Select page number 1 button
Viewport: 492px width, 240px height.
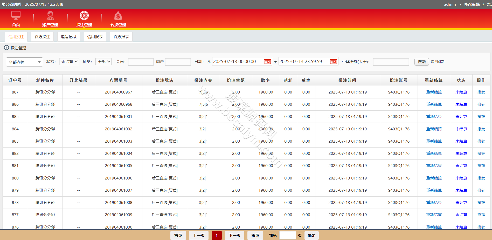[x=217, y=235]
